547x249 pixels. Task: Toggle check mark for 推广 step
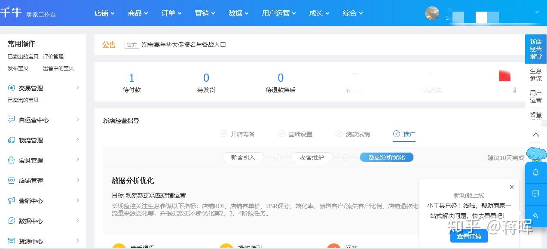397,134
